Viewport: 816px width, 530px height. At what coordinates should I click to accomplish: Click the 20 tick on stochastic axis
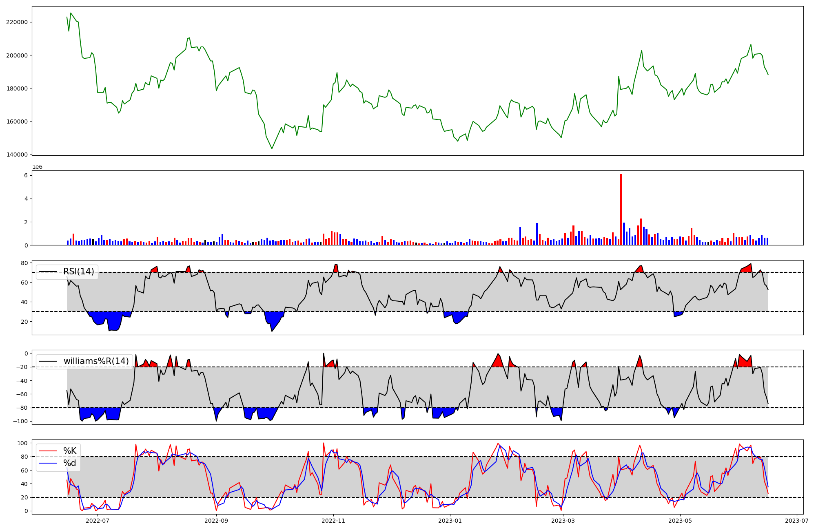pos(24,497)
